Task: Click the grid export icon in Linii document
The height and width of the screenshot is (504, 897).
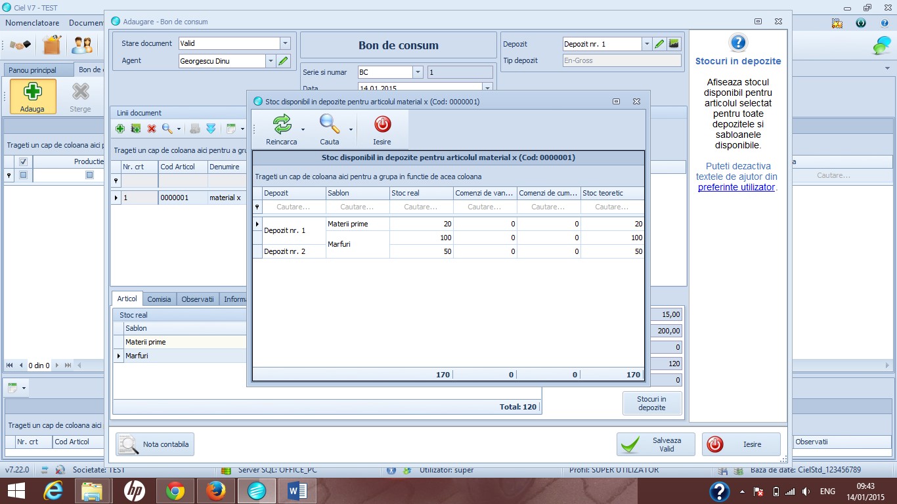Action: 230,129
